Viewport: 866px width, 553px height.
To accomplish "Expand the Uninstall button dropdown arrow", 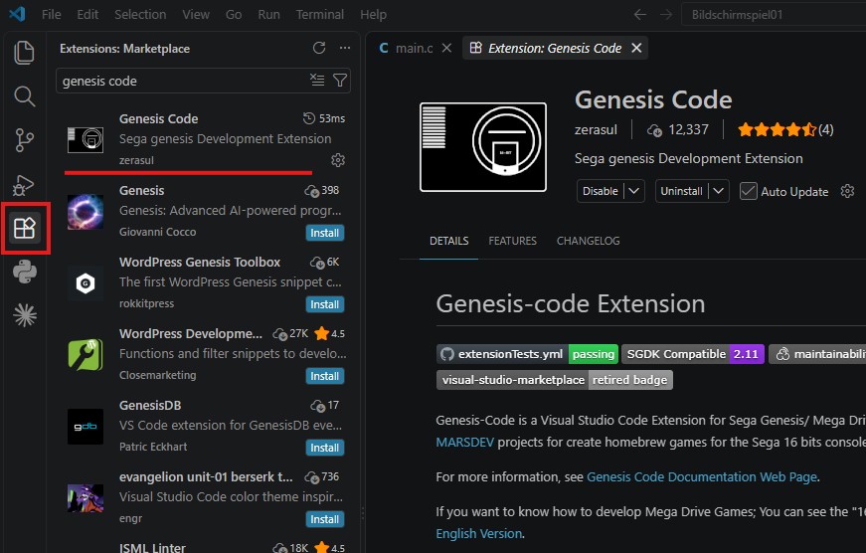I will tap(718, 191).
